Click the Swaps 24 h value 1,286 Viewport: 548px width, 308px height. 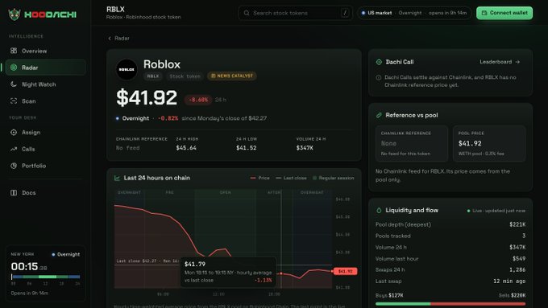click(517, 269)
